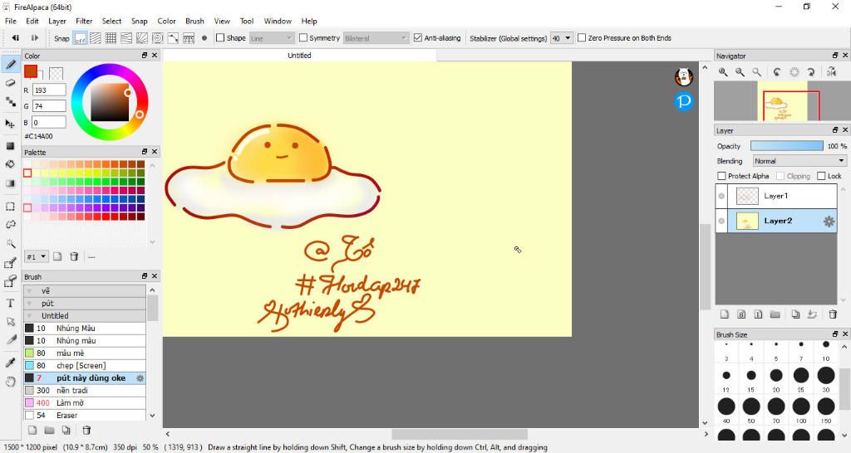Click the Pixiv P icon on canvas
This screenshot has width=851, height=453.
(x=684, y=101)
